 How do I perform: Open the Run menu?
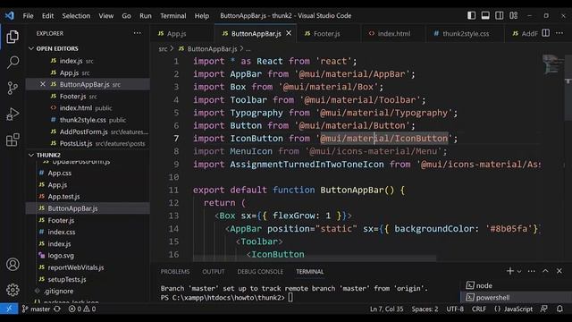tap(145, 16)
